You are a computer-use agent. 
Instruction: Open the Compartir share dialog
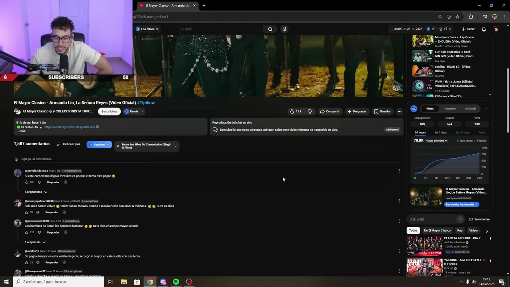330,112
